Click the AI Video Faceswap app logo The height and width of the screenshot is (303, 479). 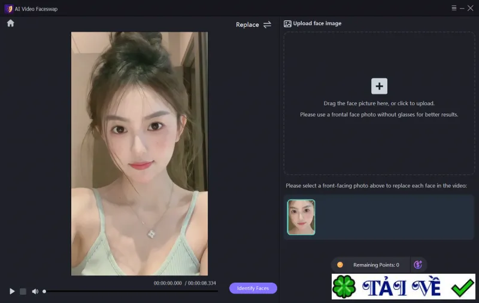tap(8, 9)
